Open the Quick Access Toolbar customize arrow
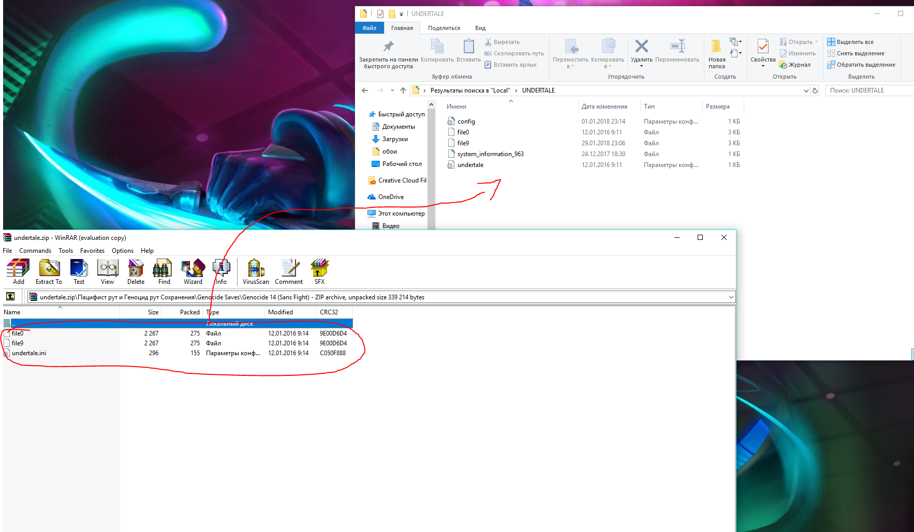914x532 pixels. pos(401,14)
